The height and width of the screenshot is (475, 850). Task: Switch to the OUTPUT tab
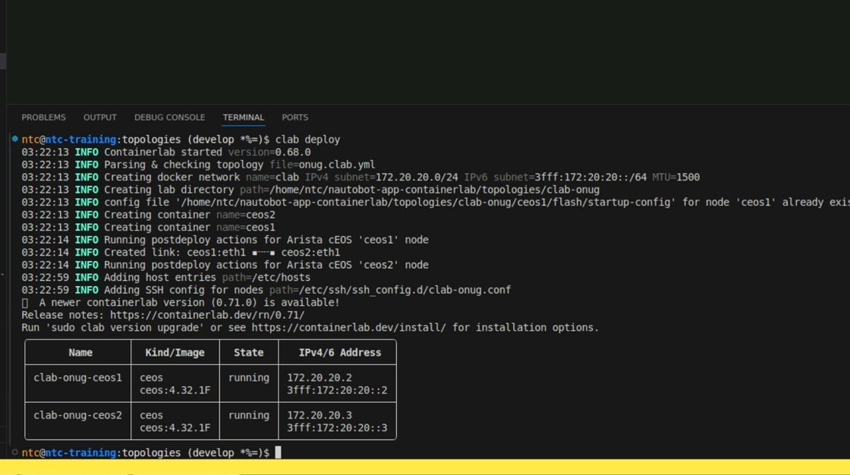click(99, 117)
